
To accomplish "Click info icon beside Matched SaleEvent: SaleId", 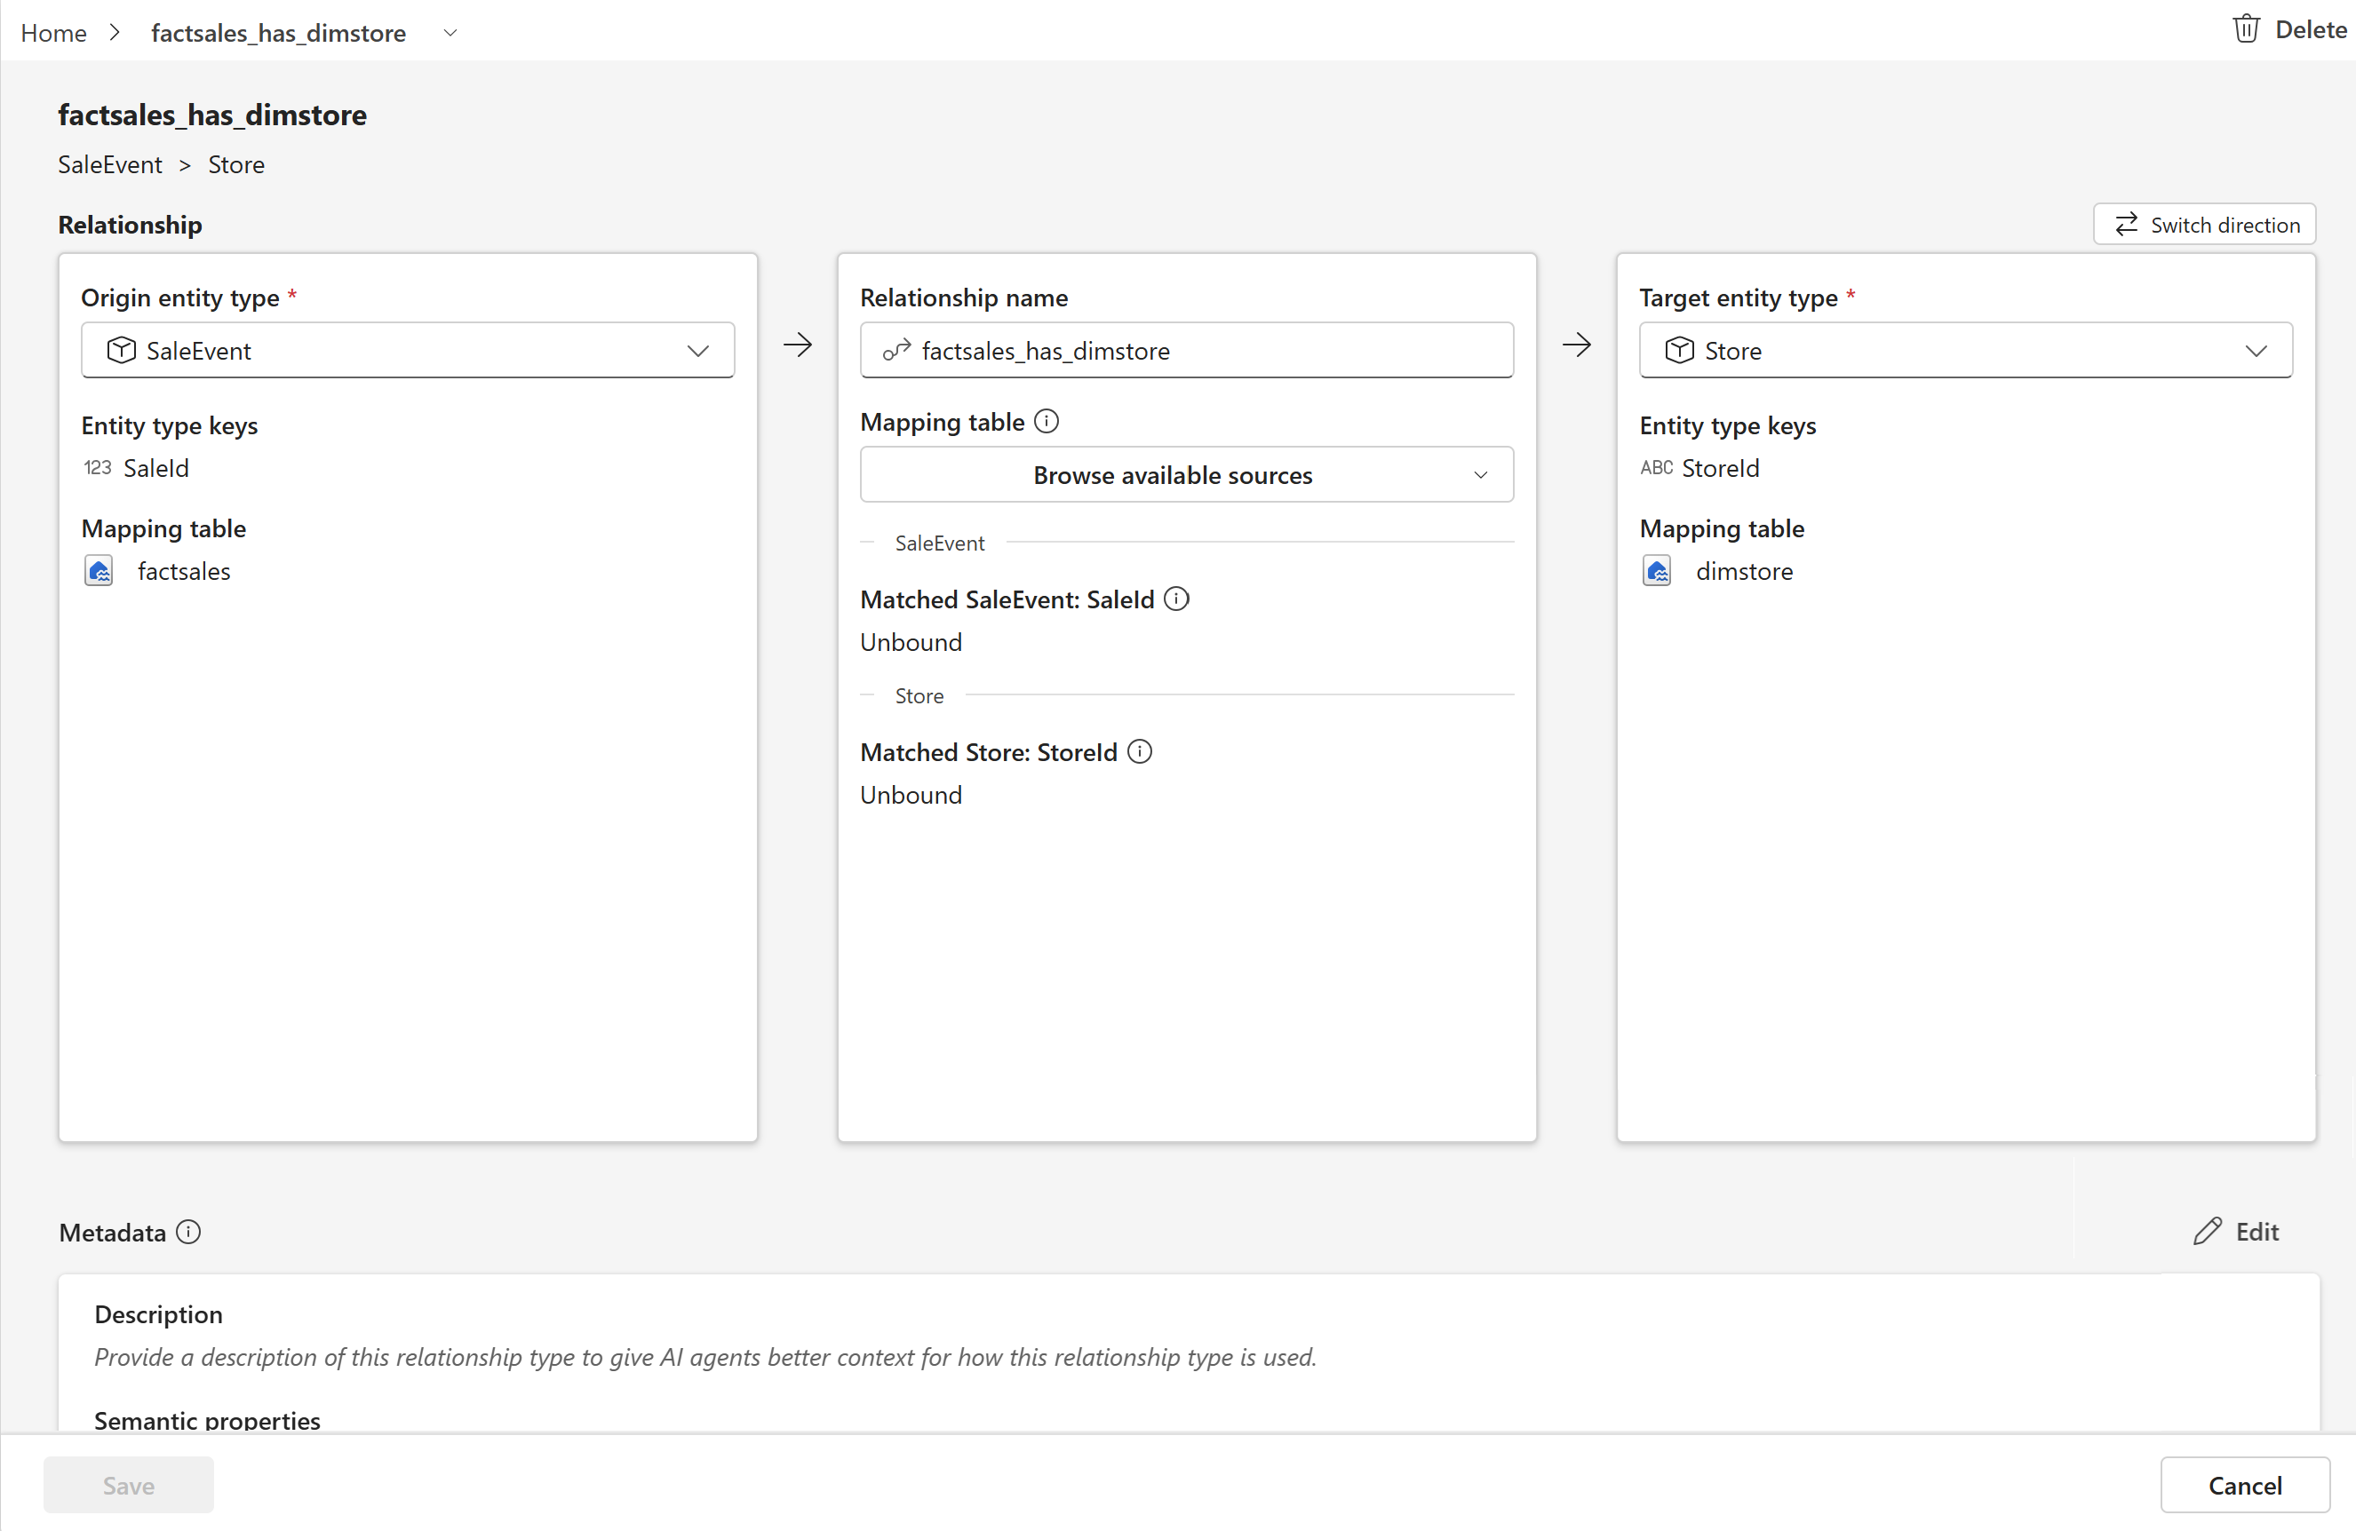I will [1176, 599].
